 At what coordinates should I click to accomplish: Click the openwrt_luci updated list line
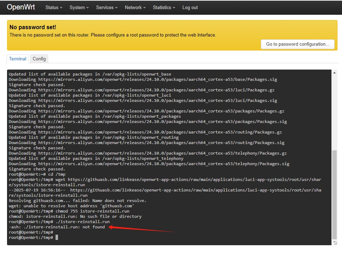[90, 95]
